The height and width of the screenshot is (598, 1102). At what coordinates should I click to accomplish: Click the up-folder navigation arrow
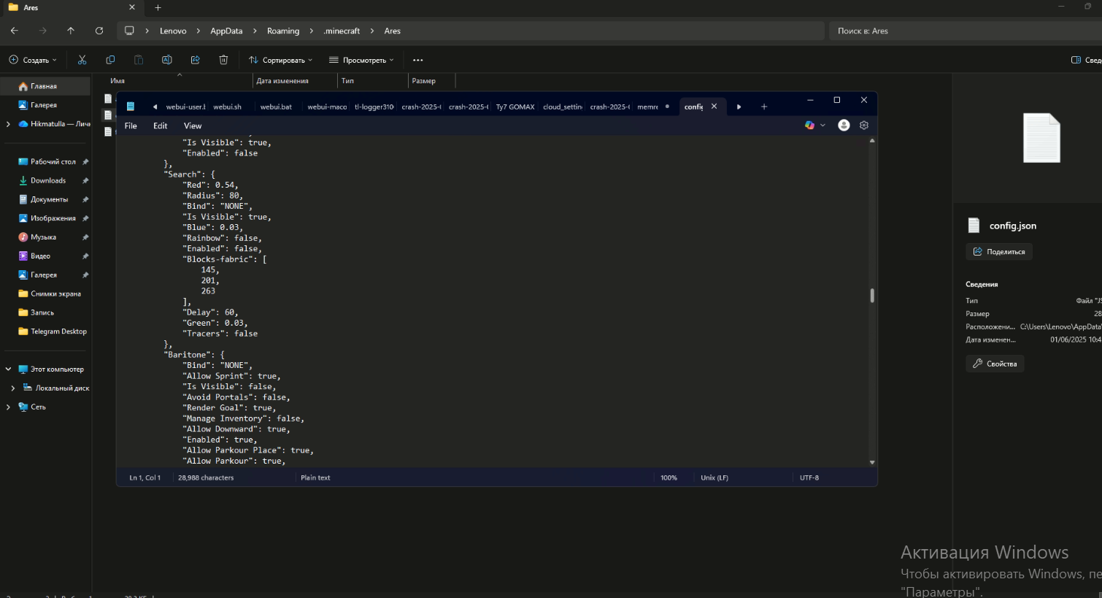tap(71, 30)
